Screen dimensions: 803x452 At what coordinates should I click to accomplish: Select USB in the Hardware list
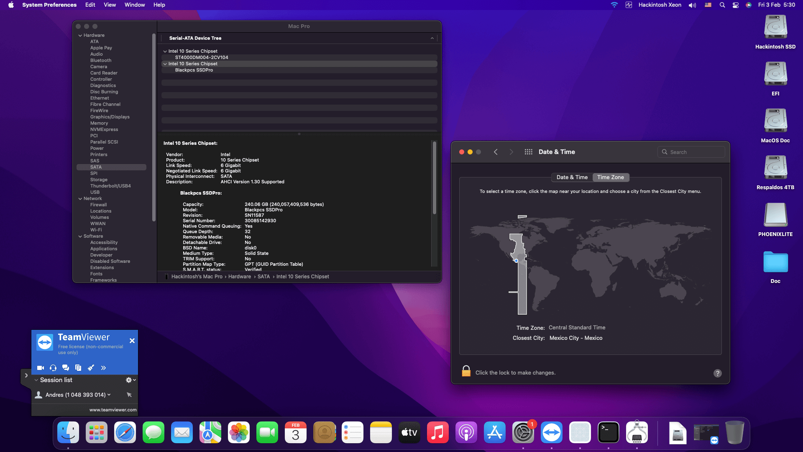(95, 193)
